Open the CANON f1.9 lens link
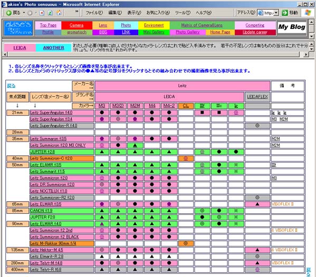This screenshot has width=316, height=277. click(x=41, y=211)
